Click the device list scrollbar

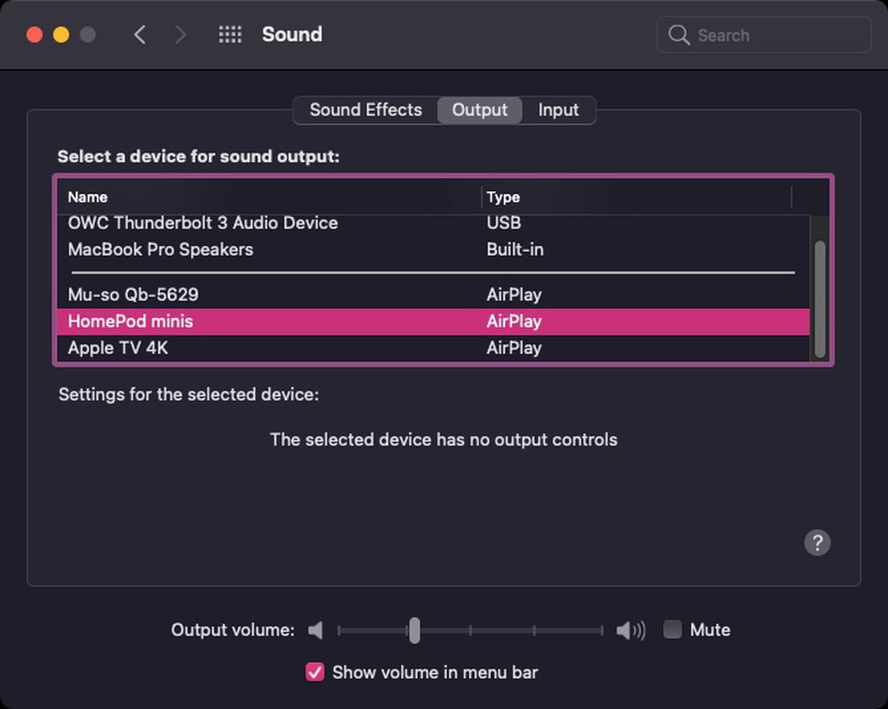pos(819,299)
